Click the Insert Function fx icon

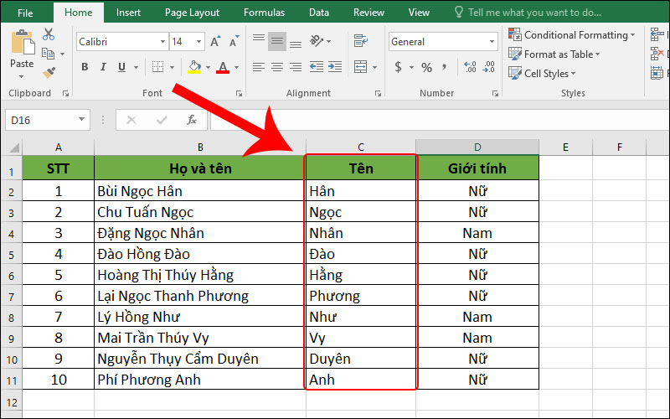(x=191, y=120)
